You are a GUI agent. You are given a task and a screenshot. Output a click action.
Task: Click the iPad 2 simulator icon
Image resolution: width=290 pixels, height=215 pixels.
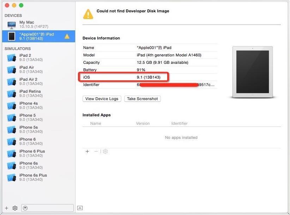(12, 58)
